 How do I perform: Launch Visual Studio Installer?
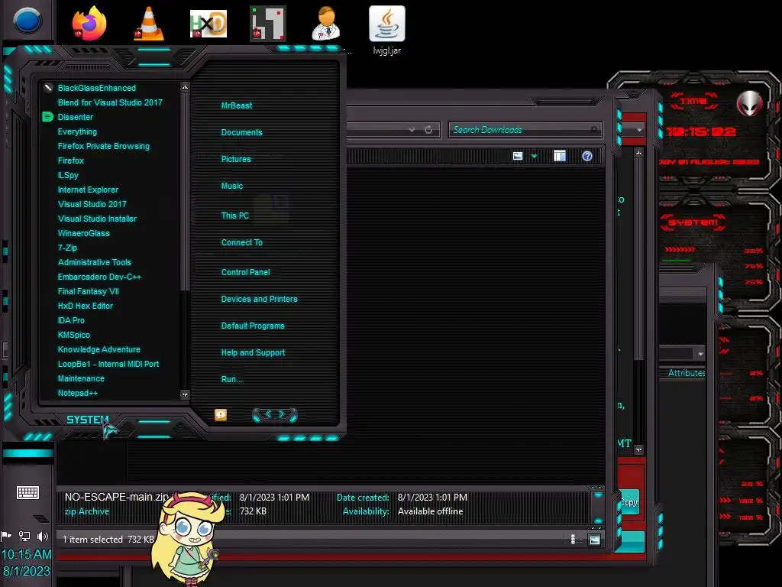pyautogui.click(x=97, y=219)
